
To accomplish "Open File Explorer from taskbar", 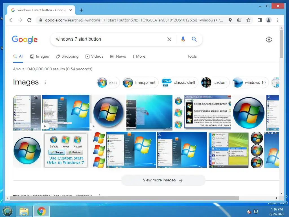I will click(24, 211).
